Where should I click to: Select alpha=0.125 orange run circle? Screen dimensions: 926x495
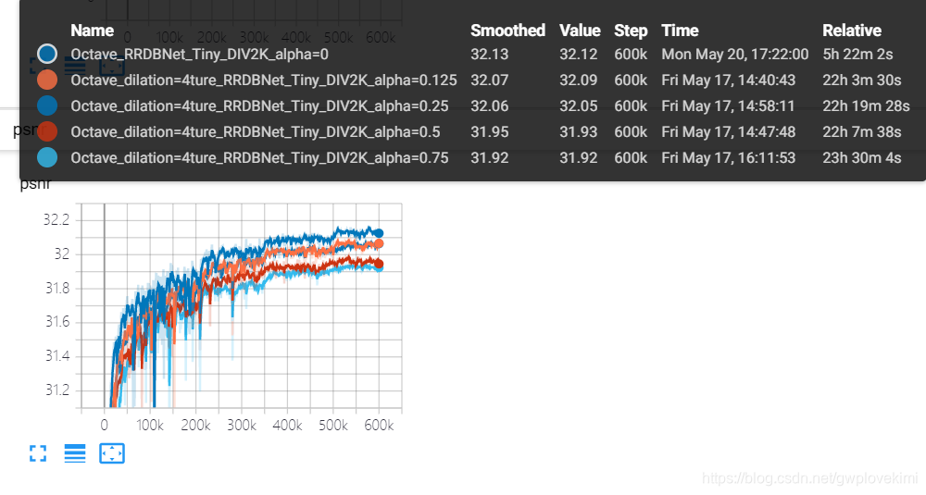[47, 80]
